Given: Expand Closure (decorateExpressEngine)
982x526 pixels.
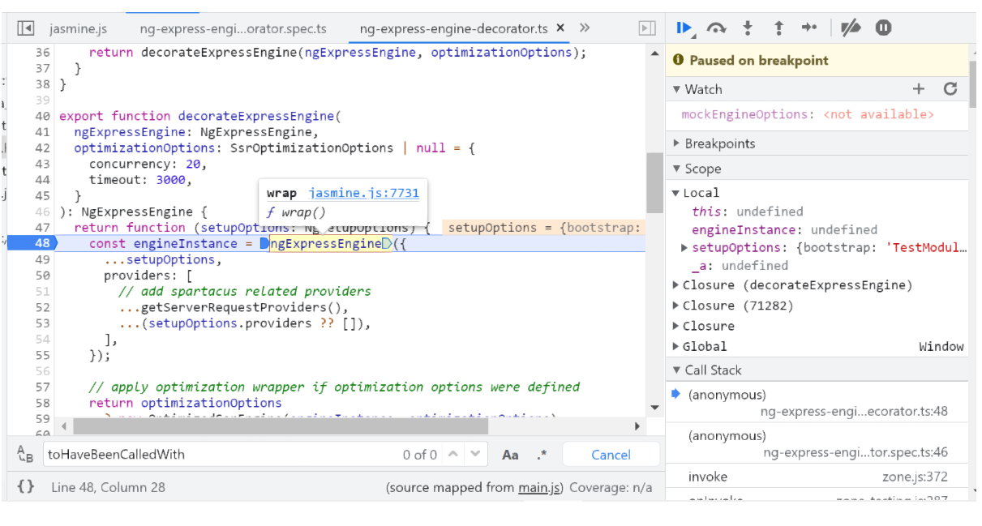Looking at the screenshot, I should 676,285.
